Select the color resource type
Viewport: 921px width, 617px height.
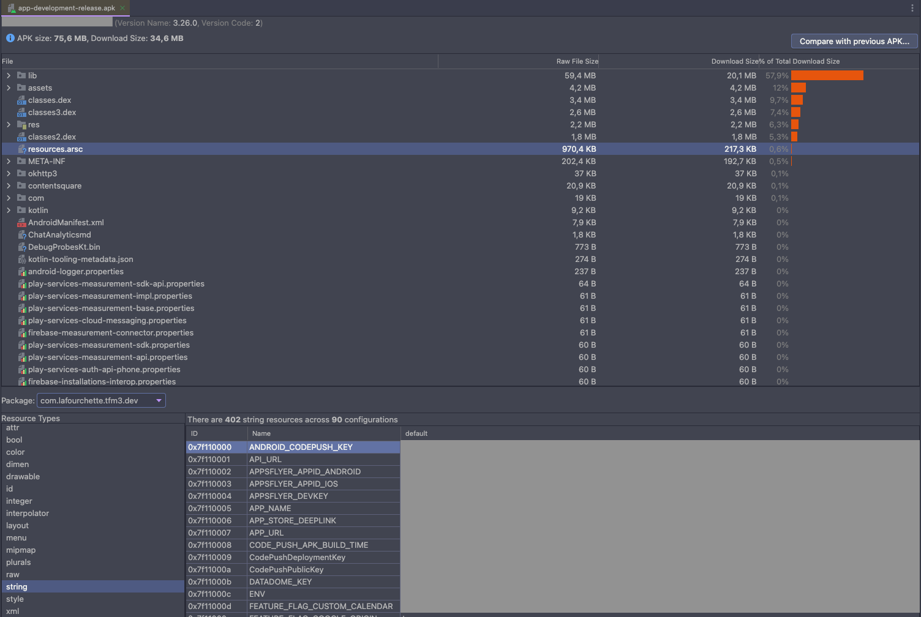[92, 452]
